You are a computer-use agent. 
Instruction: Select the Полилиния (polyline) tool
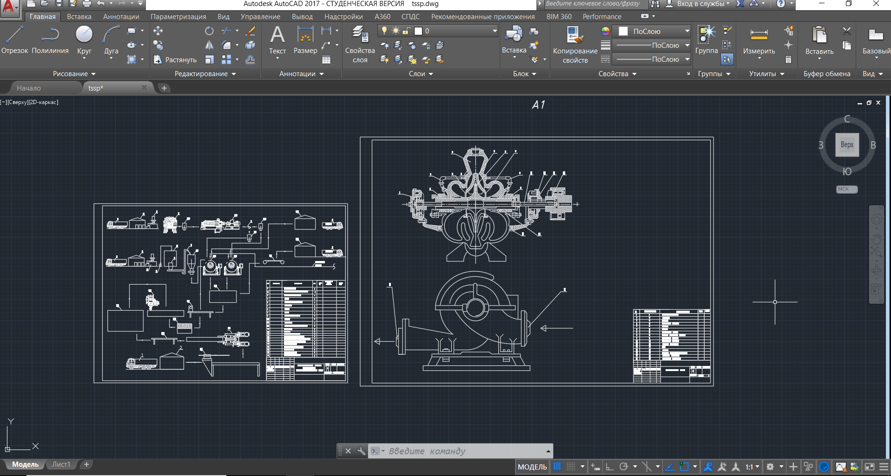pyautogui.click(x=50, y=40)
